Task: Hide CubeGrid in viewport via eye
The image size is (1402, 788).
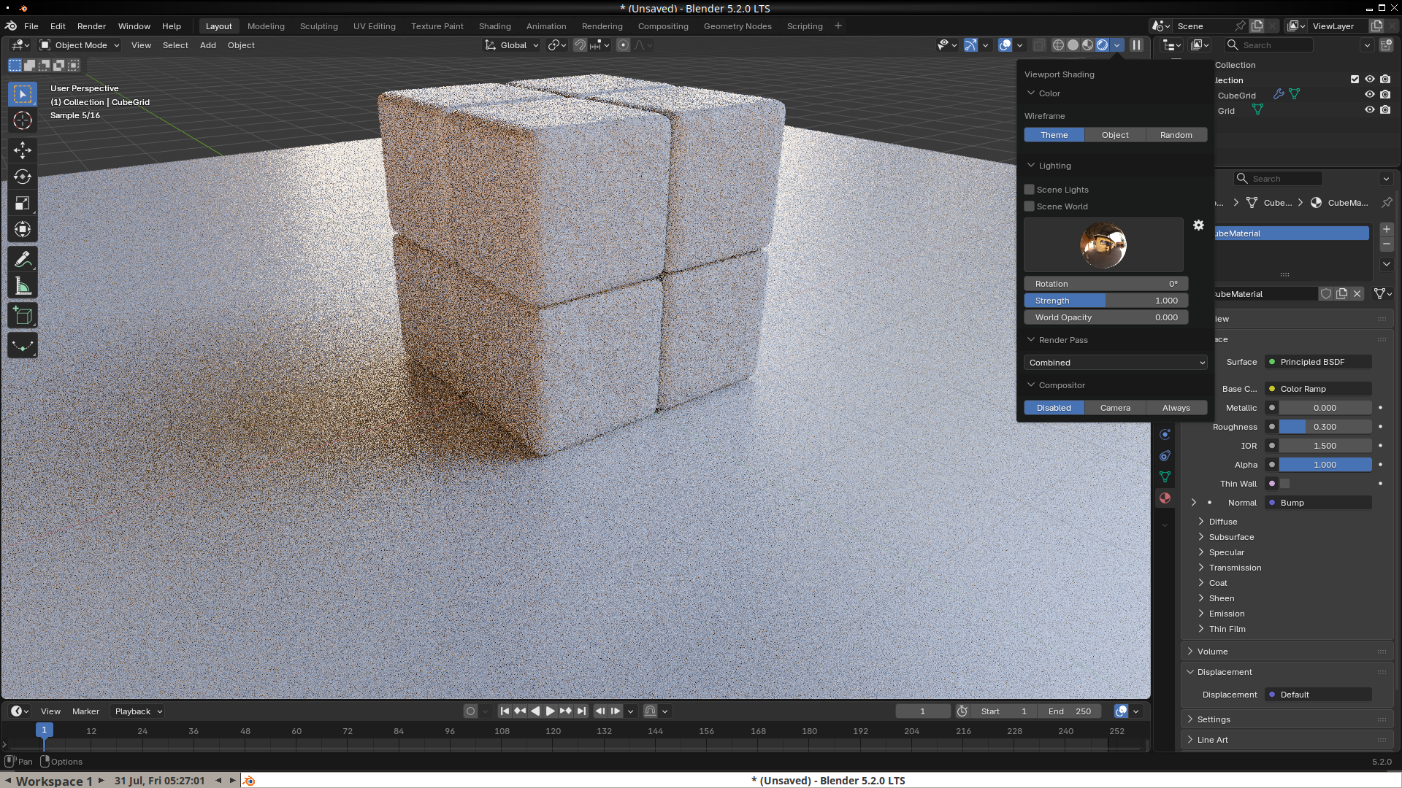Action: [x=1370, y=95]
